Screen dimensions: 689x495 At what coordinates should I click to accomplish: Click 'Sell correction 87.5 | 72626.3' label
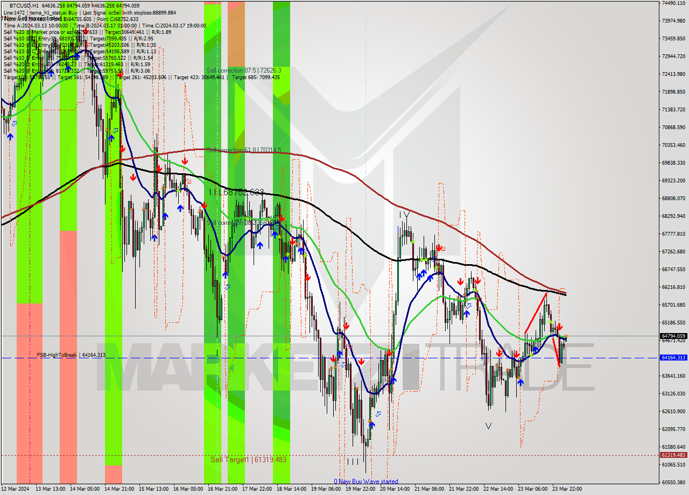(244, 70)
